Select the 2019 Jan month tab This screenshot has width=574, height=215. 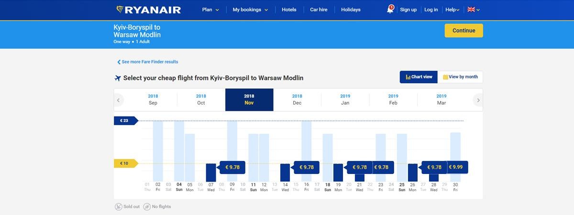345,99
